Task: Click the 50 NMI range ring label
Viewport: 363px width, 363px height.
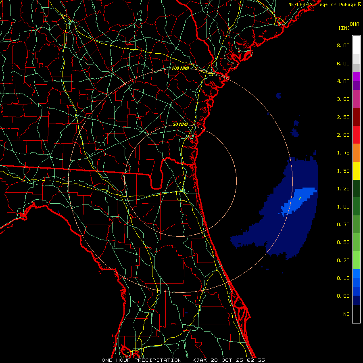Action: 180,124
